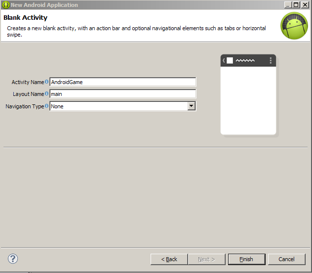
Task: Click the Layout Name text field
Action: tap(123, 94)
